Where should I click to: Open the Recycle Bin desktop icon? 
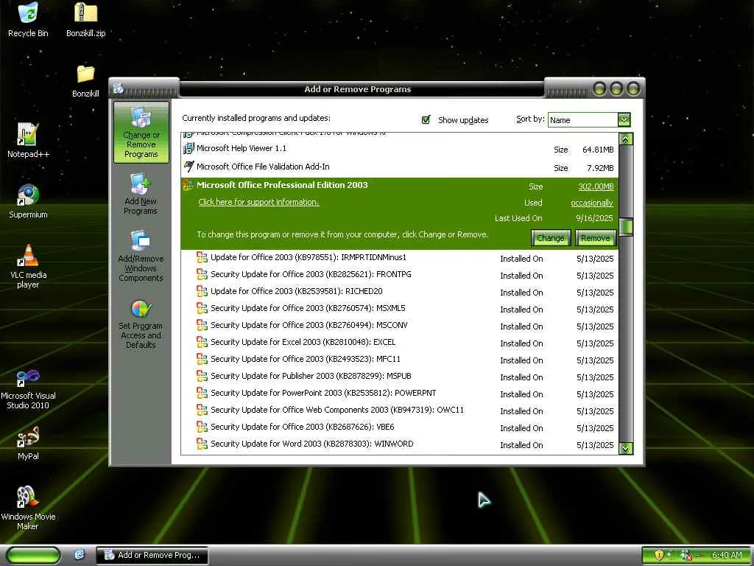[x=28, y=19]
